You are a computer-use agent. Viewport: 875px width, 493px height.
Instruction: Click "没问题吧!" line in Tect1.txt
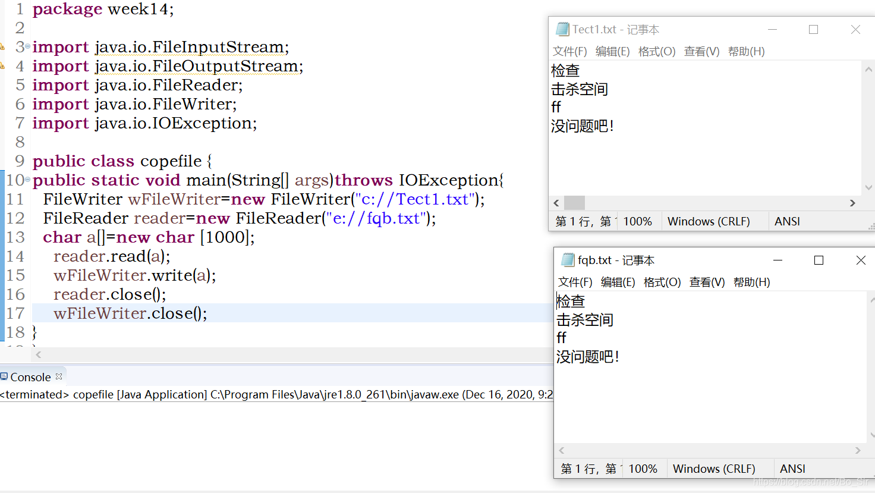(x=583, y=126)
